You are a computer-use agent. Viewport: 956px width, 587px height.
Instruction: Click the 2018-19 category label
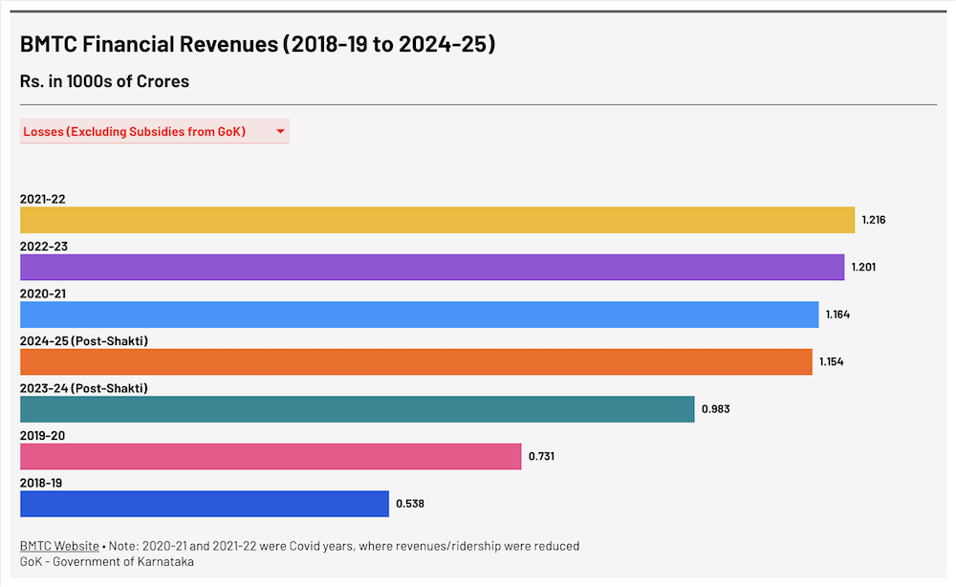coord(41,484)
